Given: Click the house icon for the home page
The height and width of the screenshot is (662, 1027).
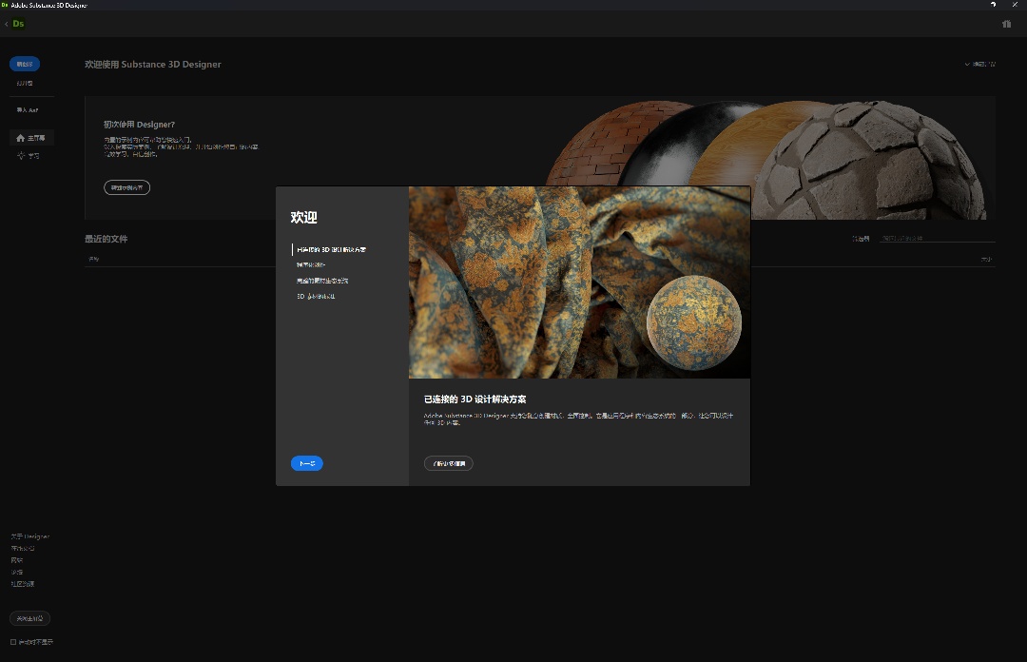Looking at the screenshot, I should 20,138.
